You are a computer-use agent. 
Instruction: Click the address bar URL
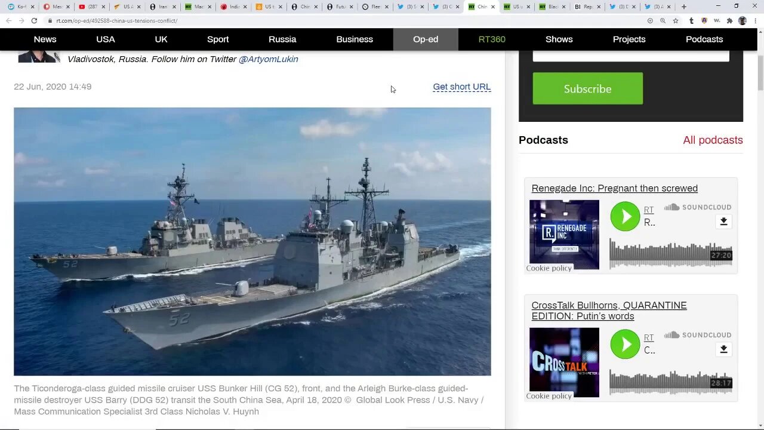[x=117, y=20]
